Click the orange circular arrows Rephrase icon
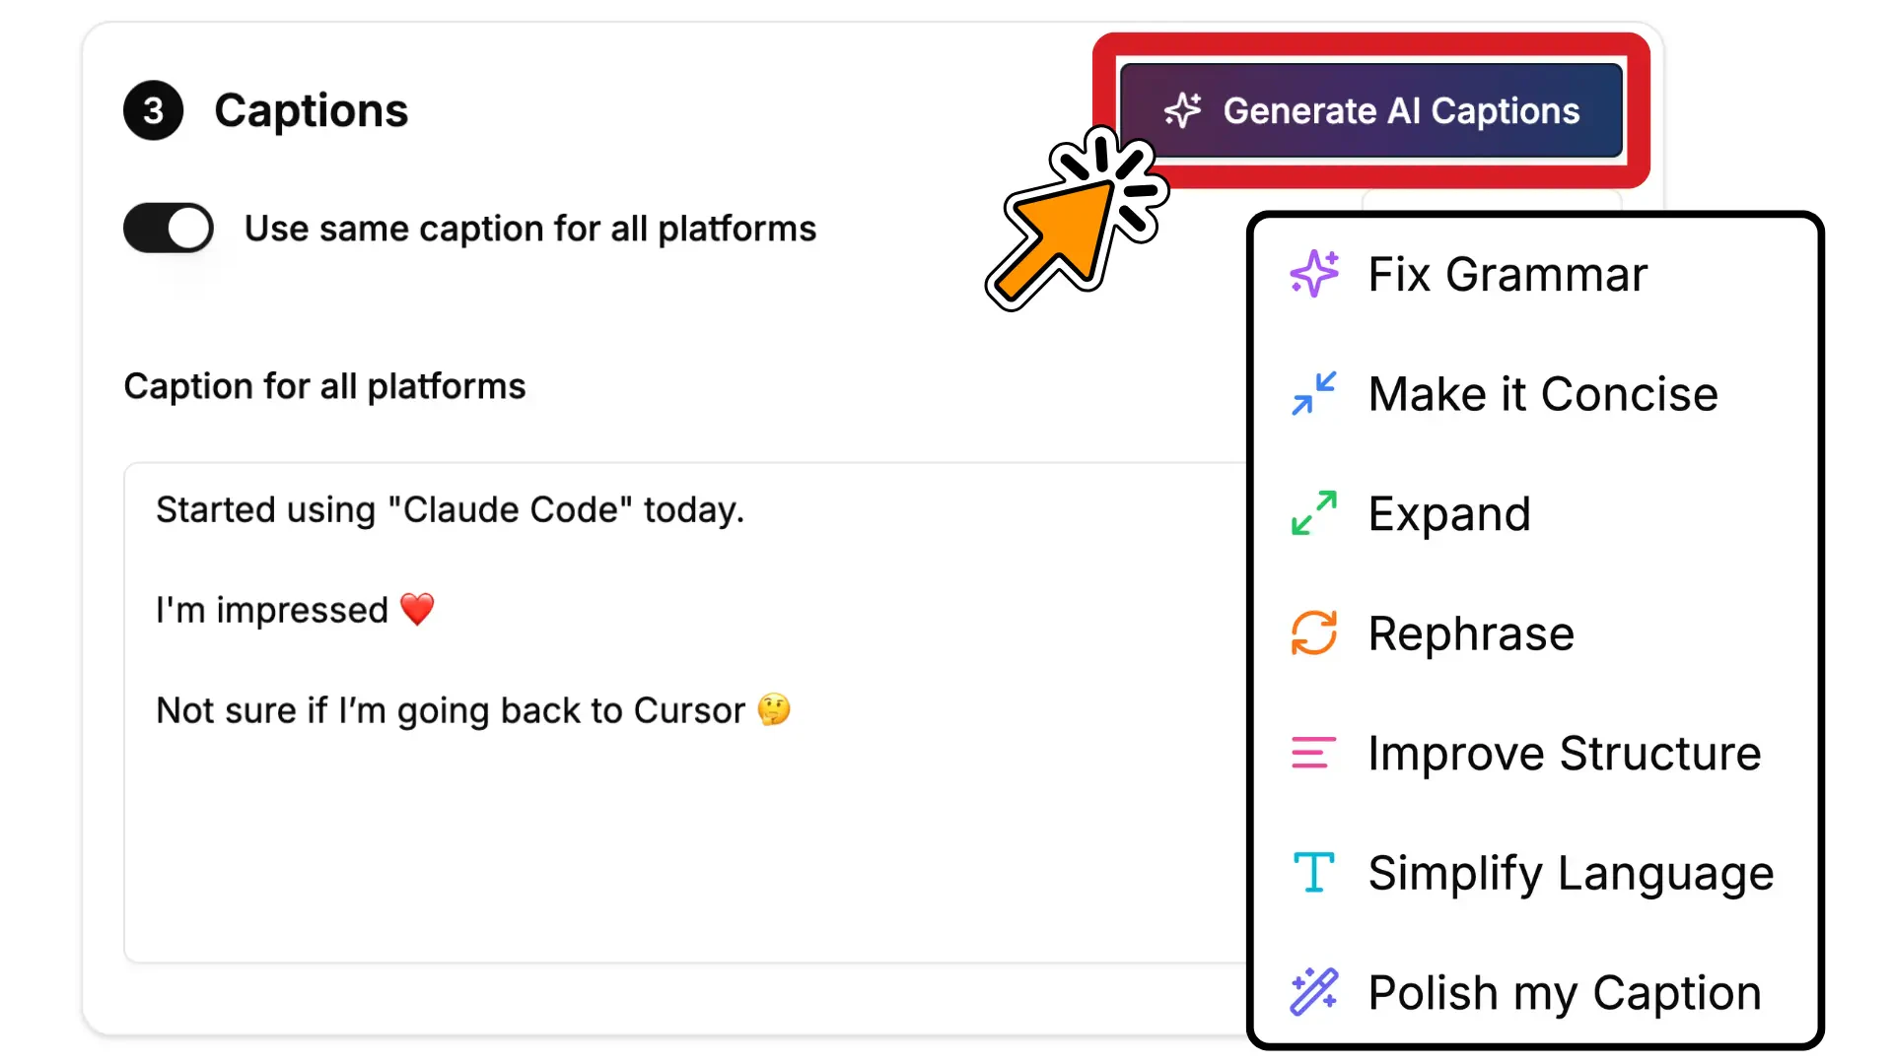 click(1314, 633)
